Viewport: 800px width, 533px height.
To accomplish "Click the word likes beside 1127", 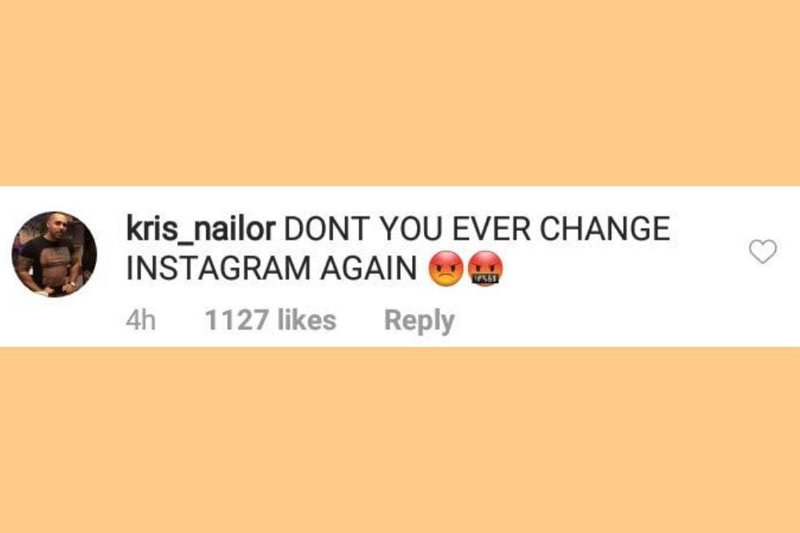I will pyautogui.click(x=306, y=320).
